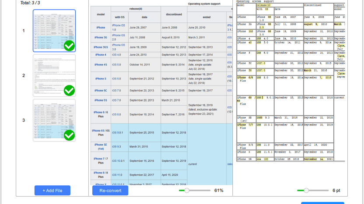The width and height of the screenshot is (364, 204).
Task: Click green checkmark on page 2 thumbnail
Action: pos(70,90)
